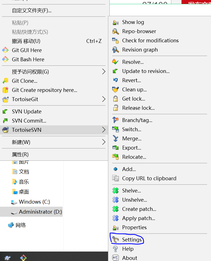Shelve current changes
The image size is (211, 261).
click(x=131, y=191)
